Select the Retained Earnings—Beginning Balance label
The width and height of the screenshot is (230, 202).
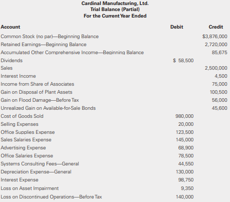44,45
